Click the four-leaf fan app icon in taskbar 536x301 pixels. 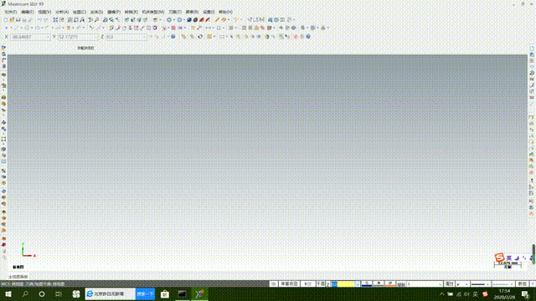(76, 293)
